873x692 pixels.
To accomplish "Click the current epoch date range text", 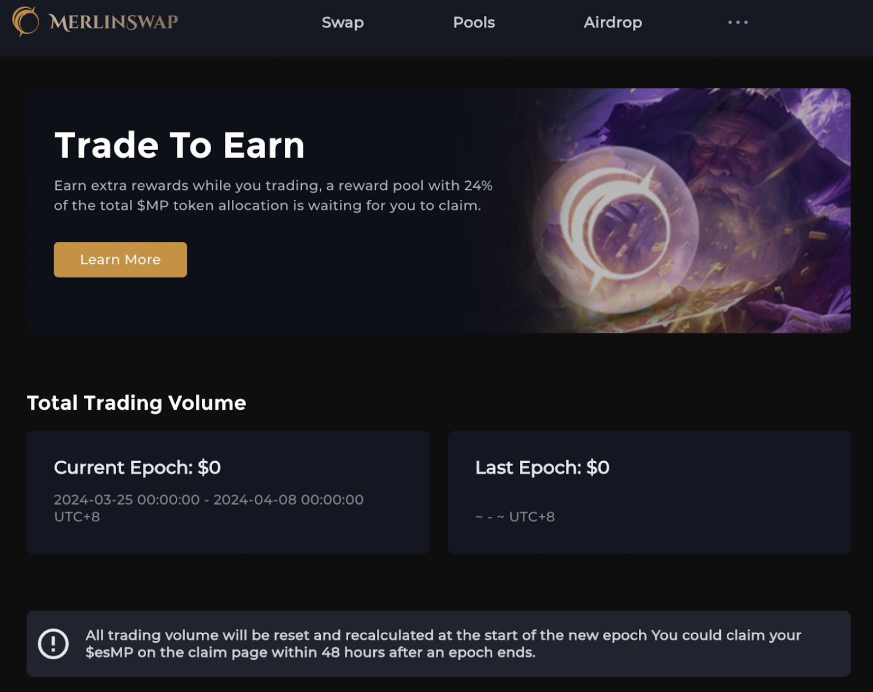I will pyautogui.click(x=208, y=508).
